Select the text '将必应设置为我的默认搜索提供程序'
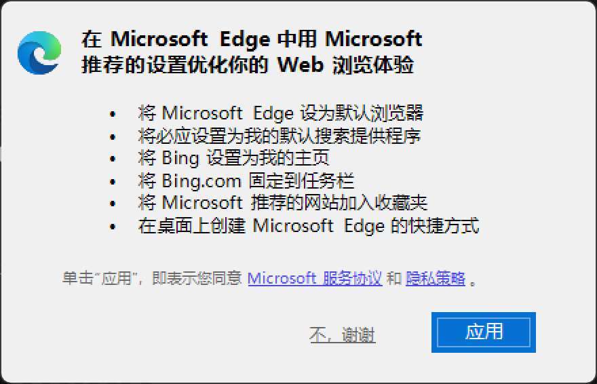This screenshot has width=597, height=384. (279, 136)
